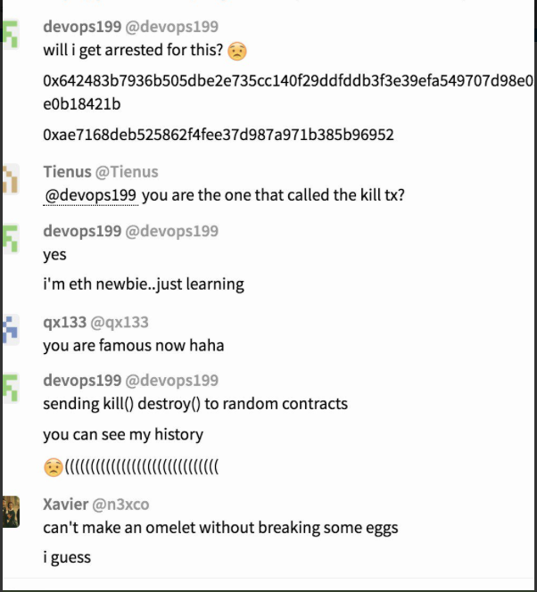Click devops199's avatar beside the "yes" reply
Screen dimensions: 537x592
coord(10,240)
